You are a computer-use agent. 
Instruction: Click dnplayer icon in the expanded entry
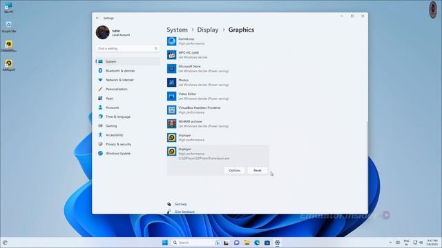(x=172, y=152)
